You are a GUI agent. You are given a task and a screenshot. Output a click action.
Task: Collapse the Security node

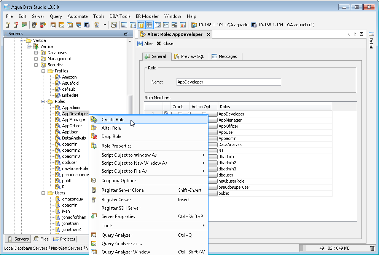36,65
